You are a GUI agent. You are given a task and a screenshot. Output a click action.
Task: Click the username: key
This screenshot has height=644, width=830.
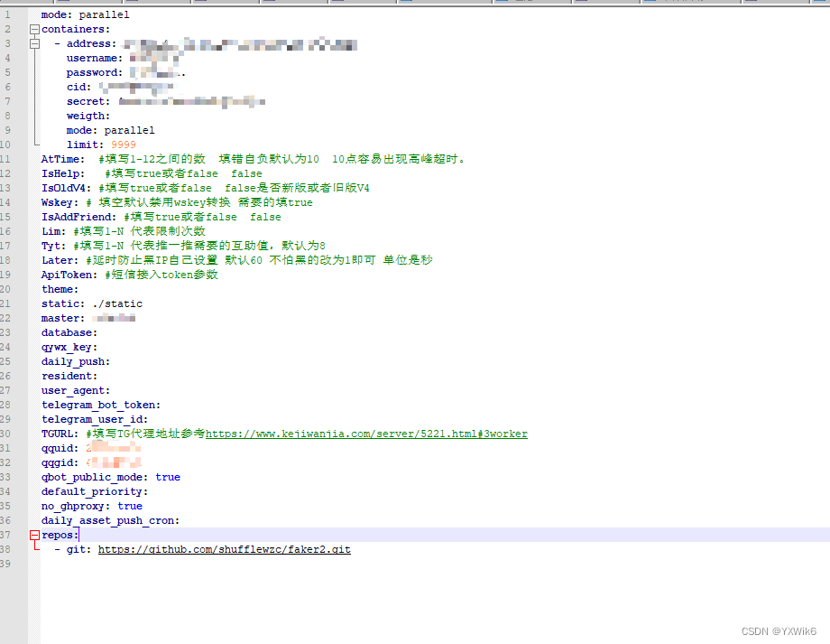pos(94,58)
